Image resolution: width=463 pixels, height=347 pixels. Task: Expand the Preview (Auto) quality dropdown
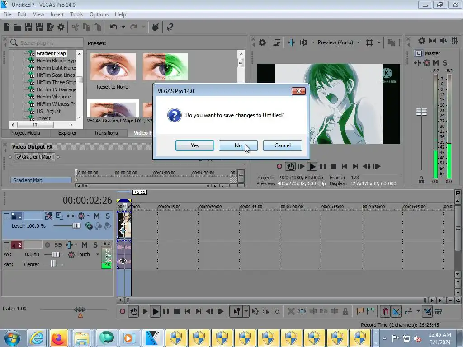pos(359,42)
